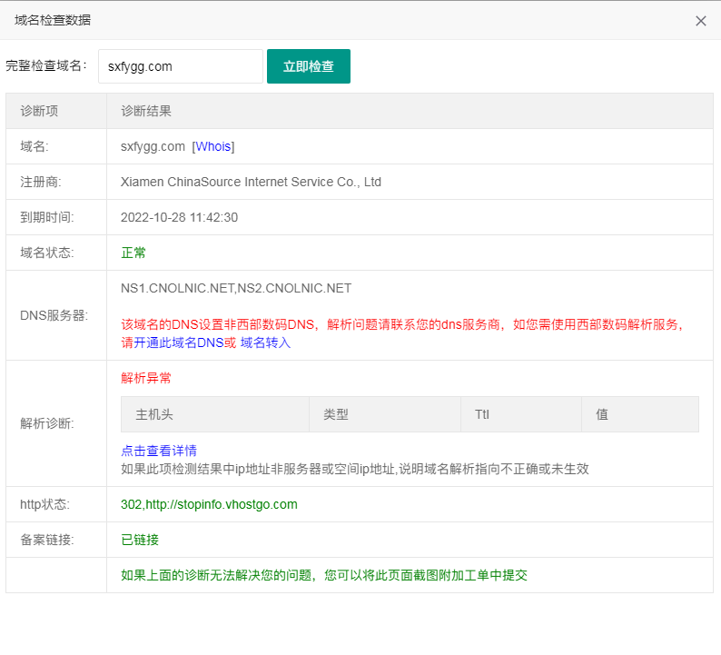Close the 域名检查数据 dialog

(700, 21)
